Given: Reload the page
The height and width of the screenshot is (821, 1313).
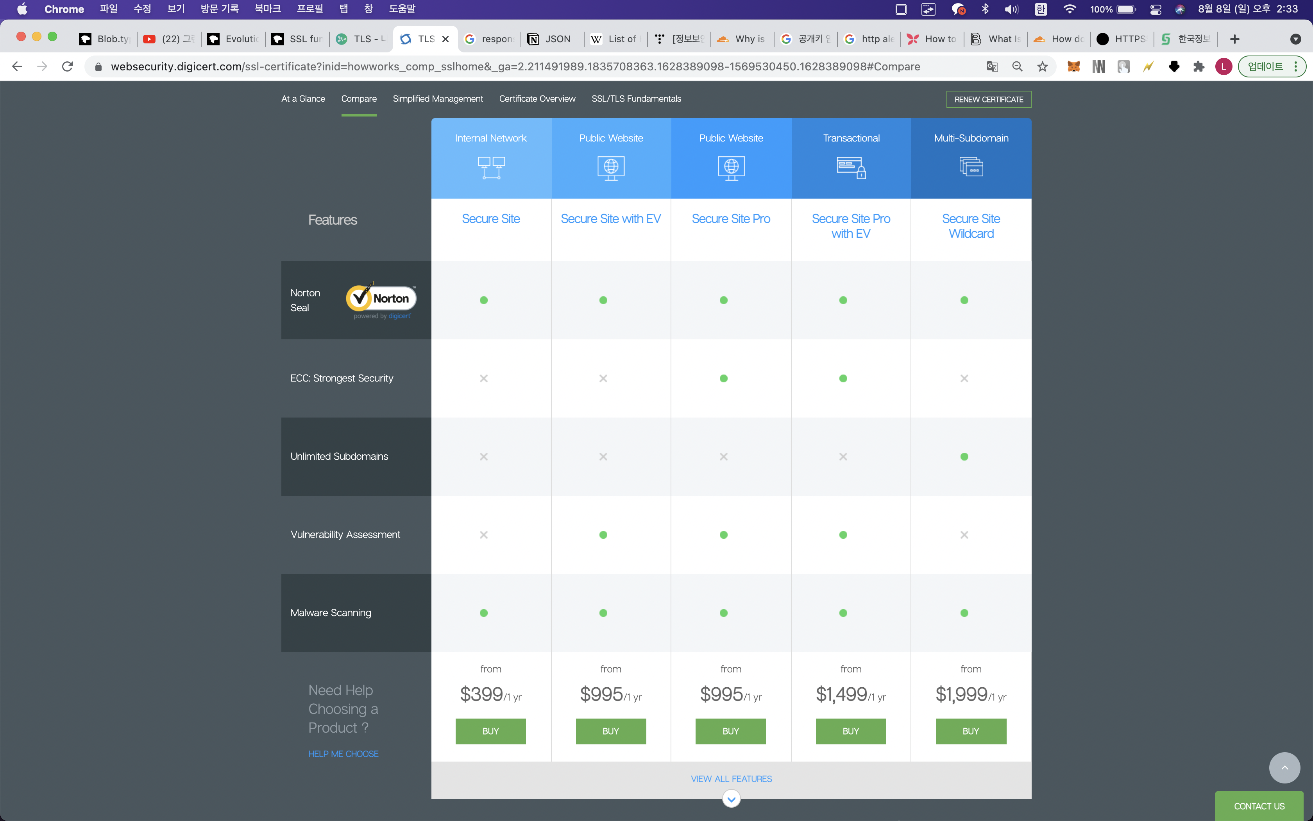Looking at the screenshot, I should (x=67, y=67).
